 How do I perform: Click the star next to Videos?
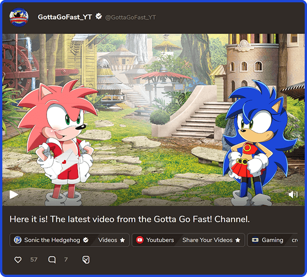[122, 240]
